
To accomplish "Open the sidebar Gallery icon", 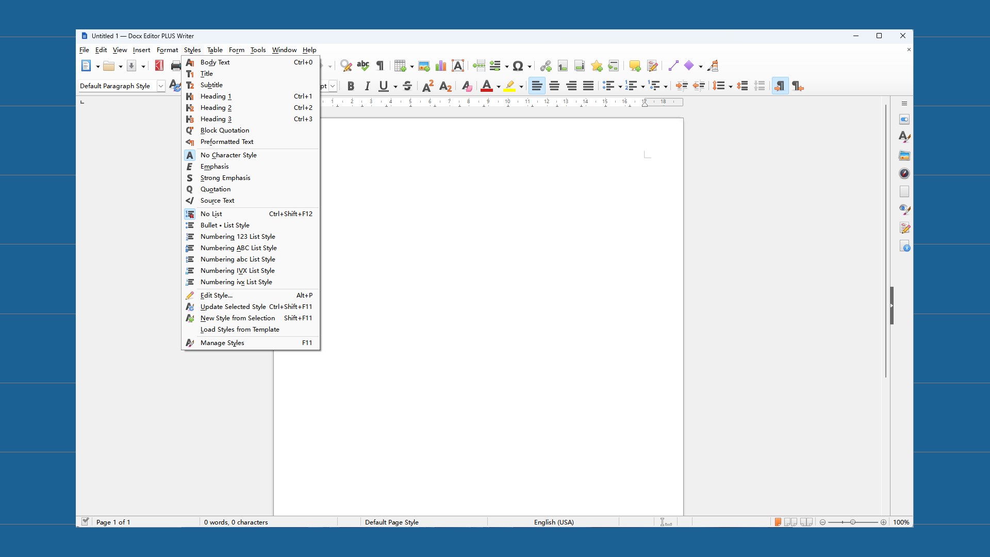I will pos(904,155).
